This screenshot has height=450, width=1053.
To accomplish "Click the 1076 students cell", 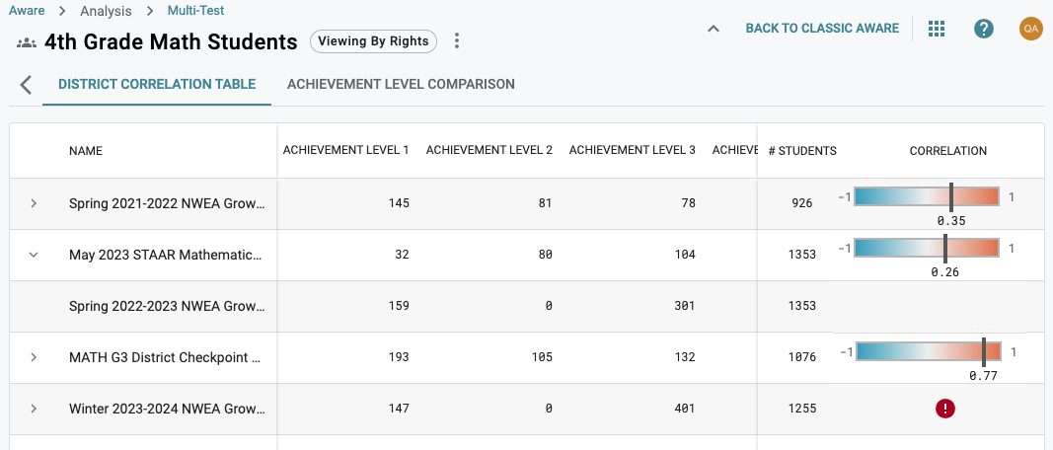I will [x=801, y=357].
